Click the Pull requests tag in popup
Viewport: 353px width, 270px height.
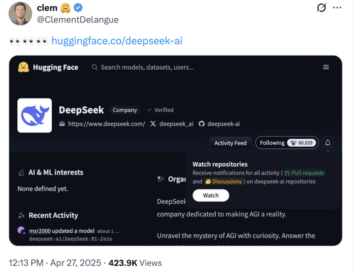[x=304, y=173]
